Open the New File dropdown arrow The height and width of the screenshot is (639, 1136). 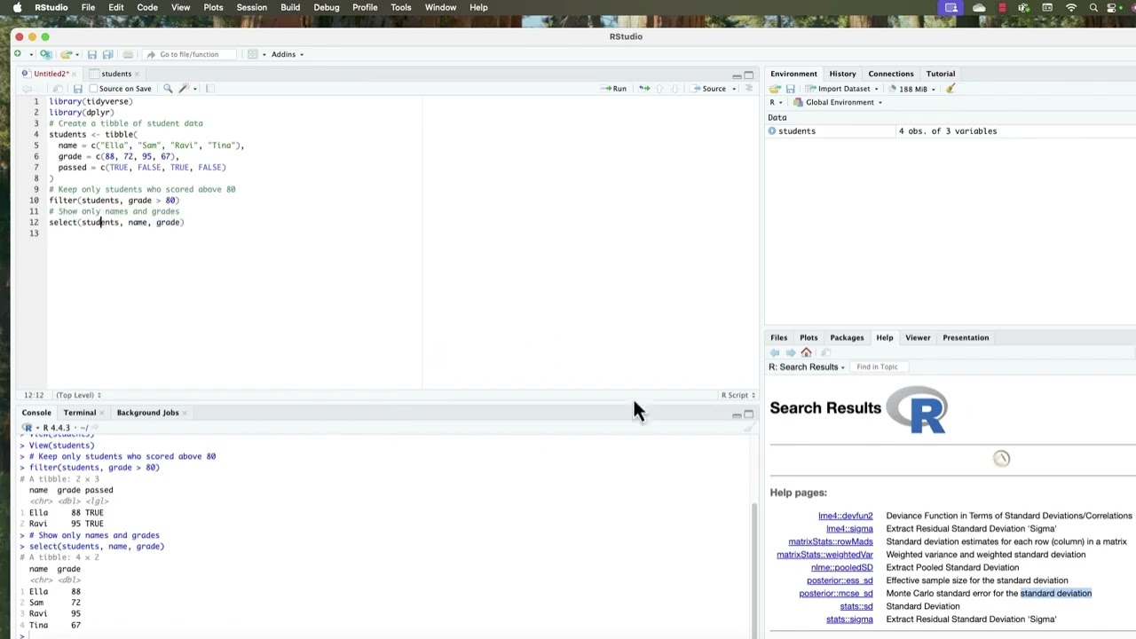pyautogui.click(x=31, y=55)
